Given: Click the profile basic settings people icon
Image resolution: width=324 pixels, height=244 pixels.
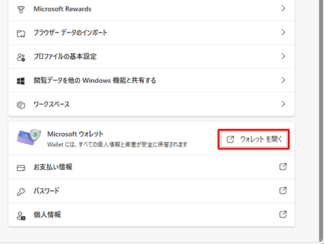Looking at the screenshot, I should (x=21, y=58).
